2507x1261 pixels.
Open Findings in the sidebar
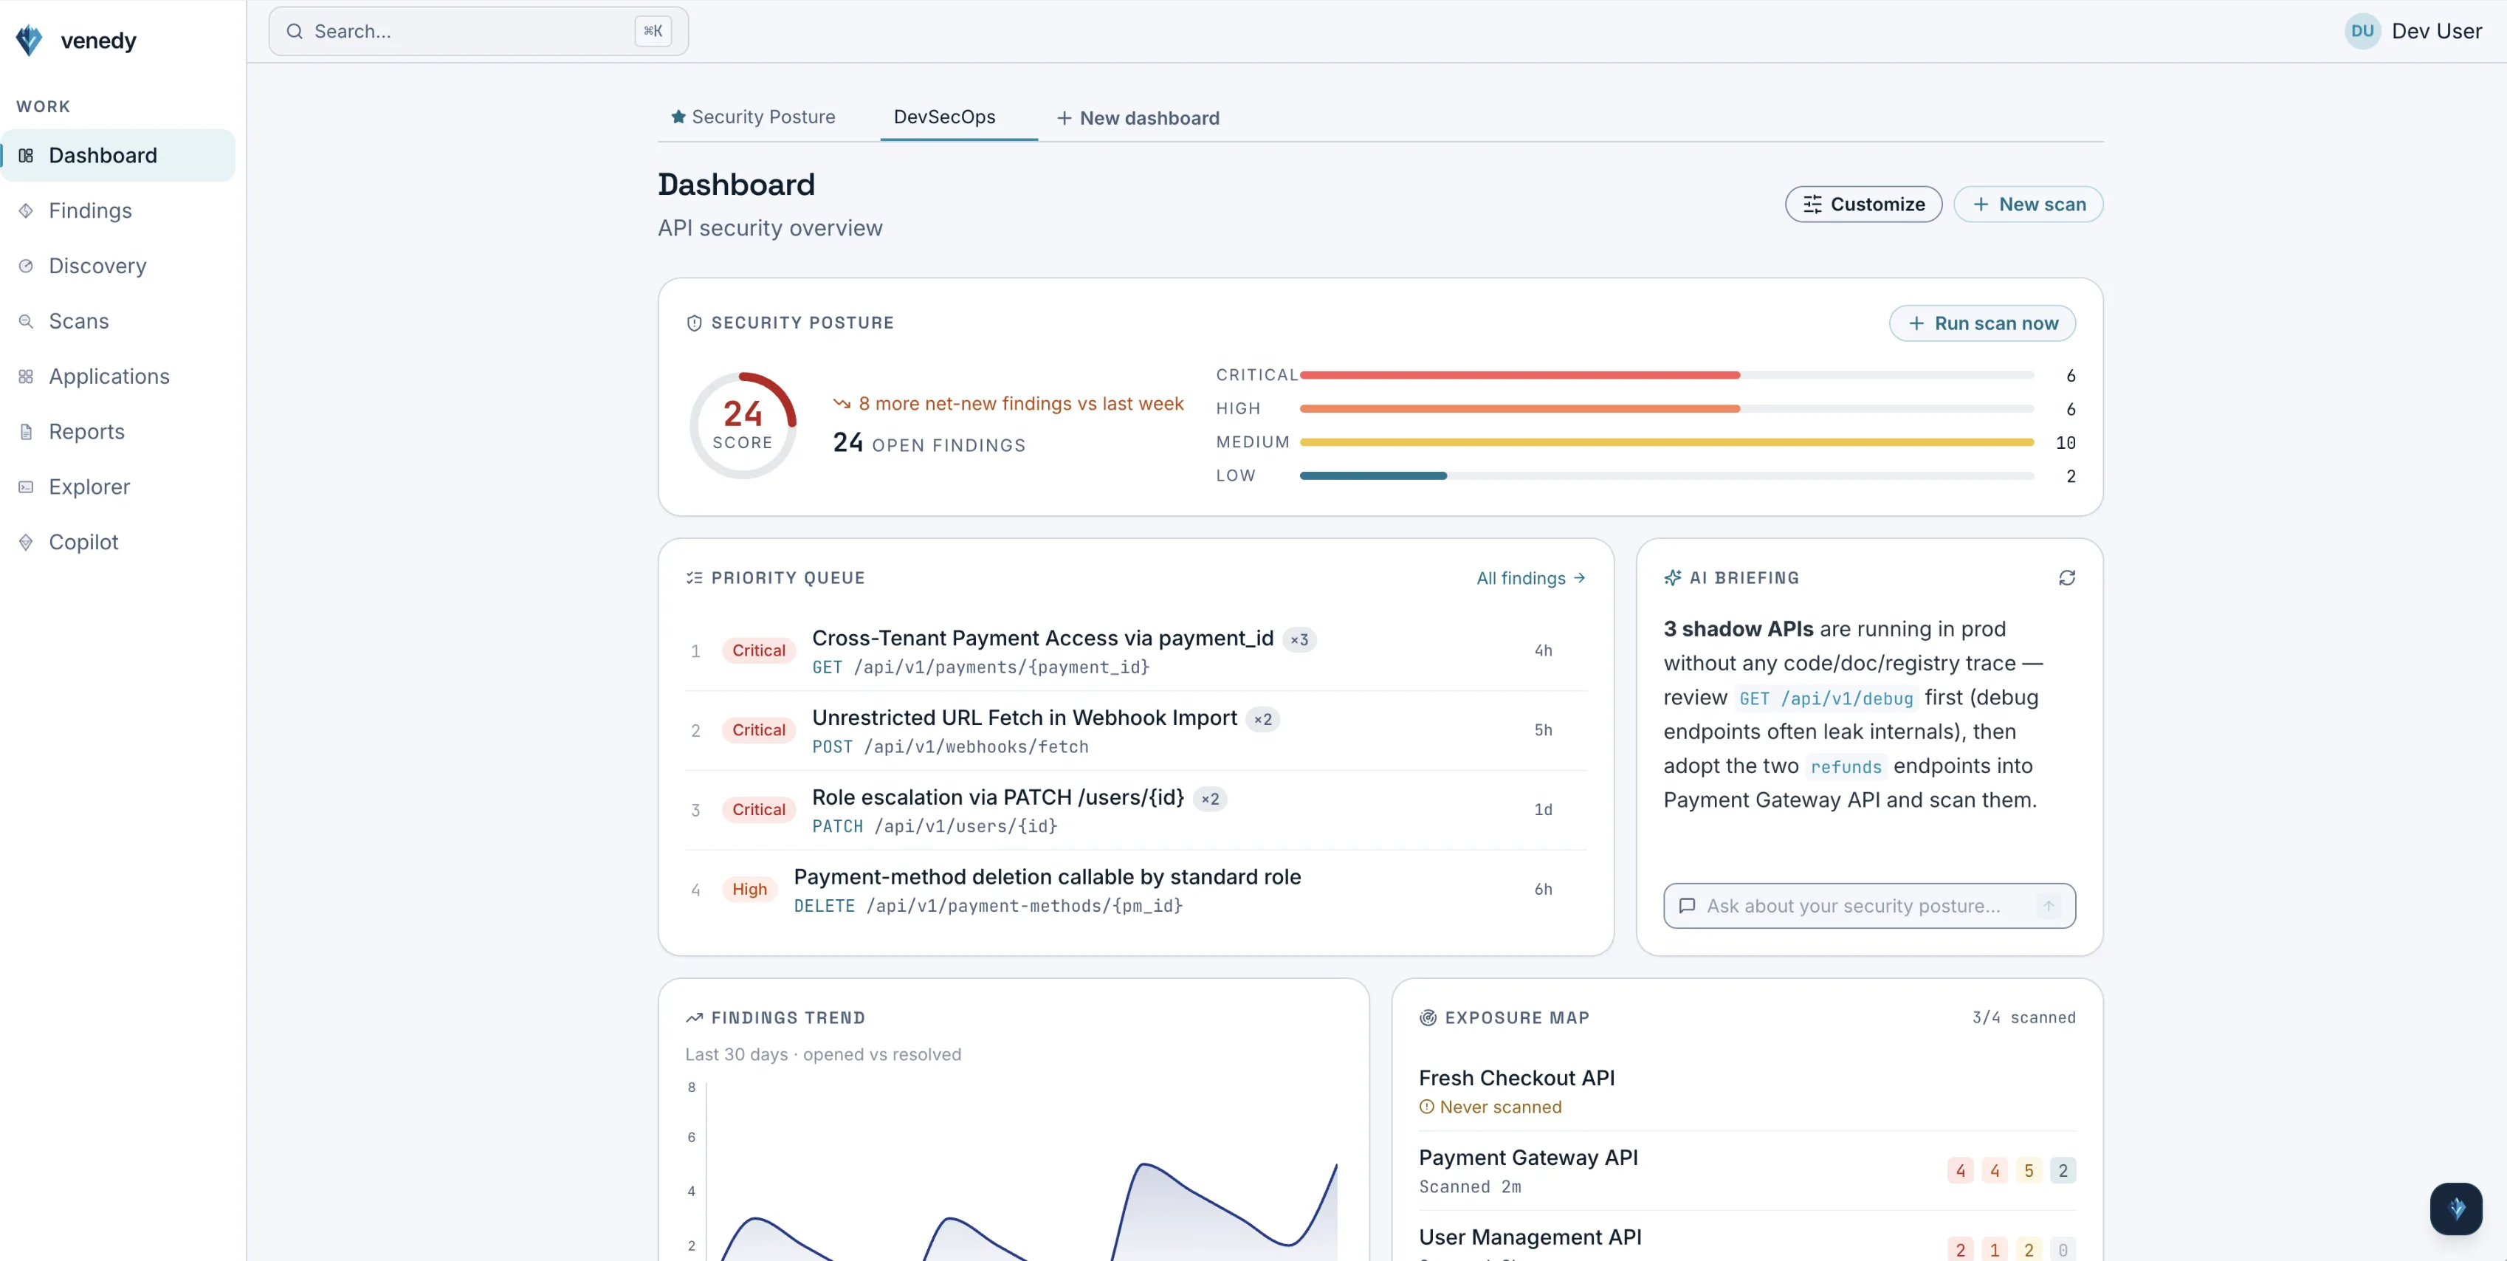118,211
